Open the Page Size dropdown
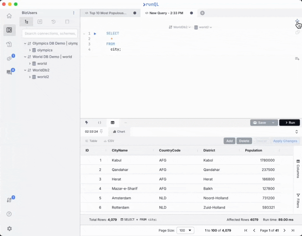 185,230
